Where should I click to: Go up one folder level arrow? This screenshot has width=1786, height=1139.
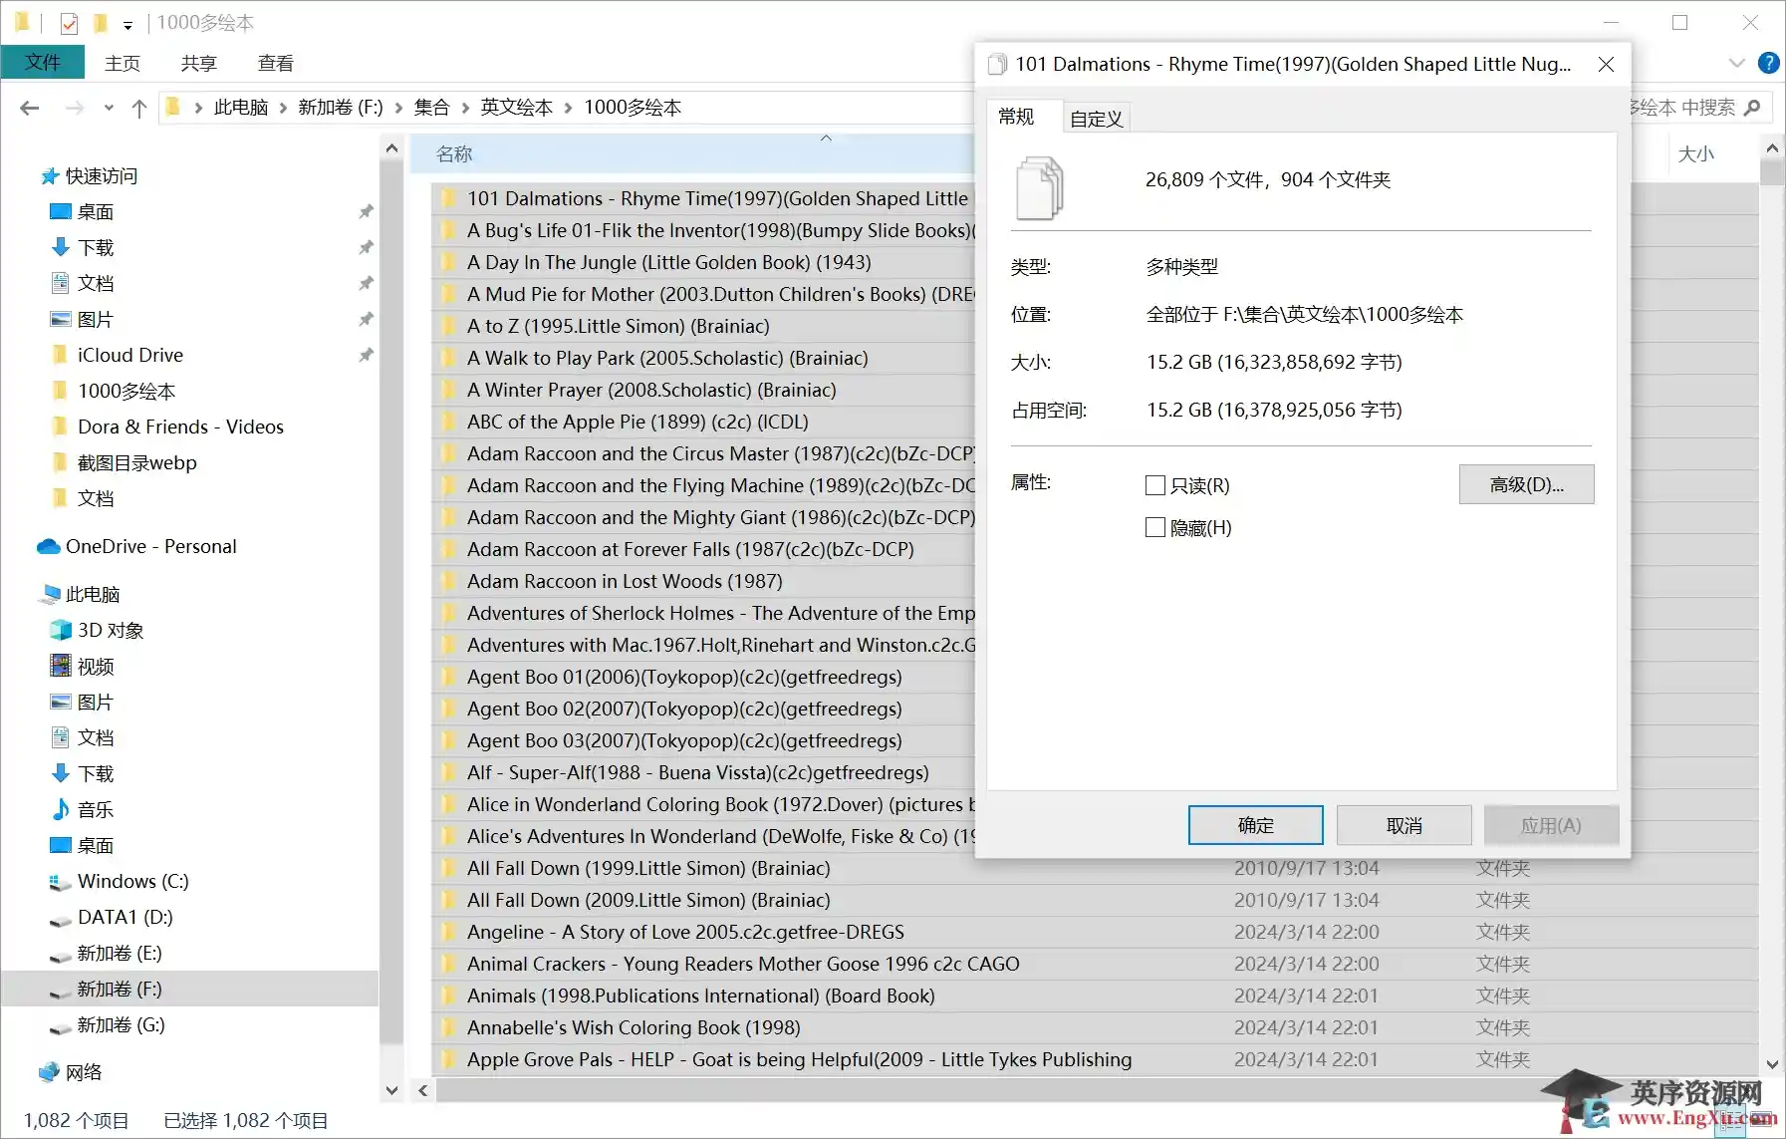(x=139, y=108)
